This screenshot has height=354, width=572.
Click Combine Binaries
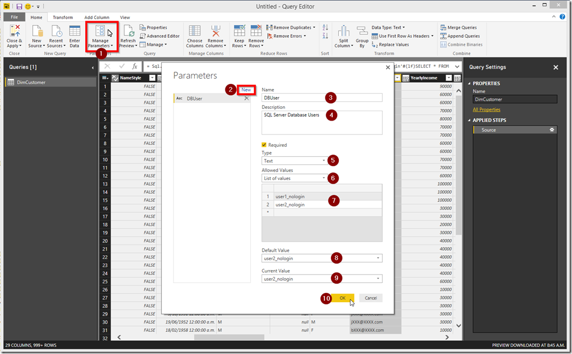tap(461, 44)
